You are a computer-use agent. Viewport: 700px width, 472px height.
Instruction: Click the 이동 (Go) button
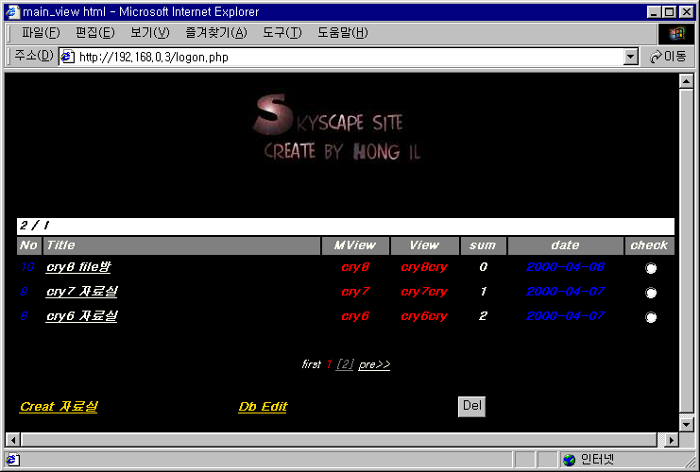click(x=668, y=57)
